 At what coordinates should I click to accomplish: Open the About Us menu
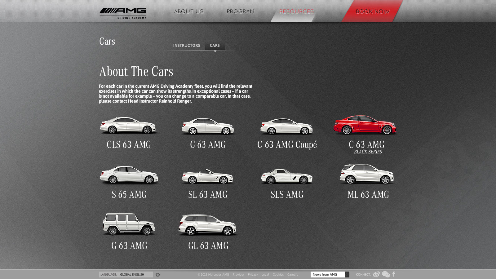[189, 11]
